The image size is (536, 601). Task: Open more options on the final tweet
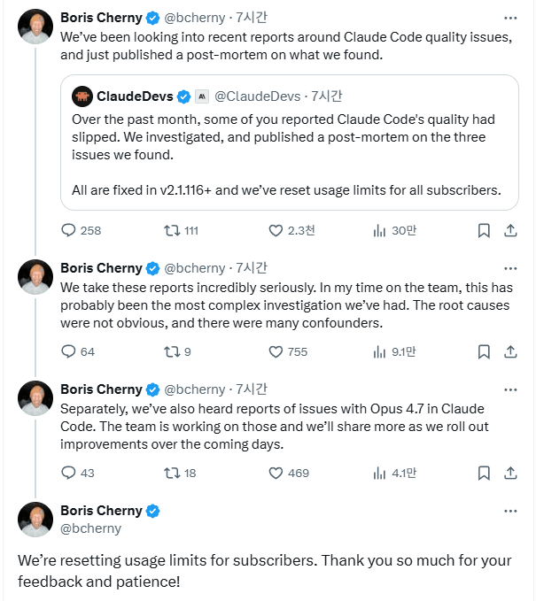click(x=510, y=511)
